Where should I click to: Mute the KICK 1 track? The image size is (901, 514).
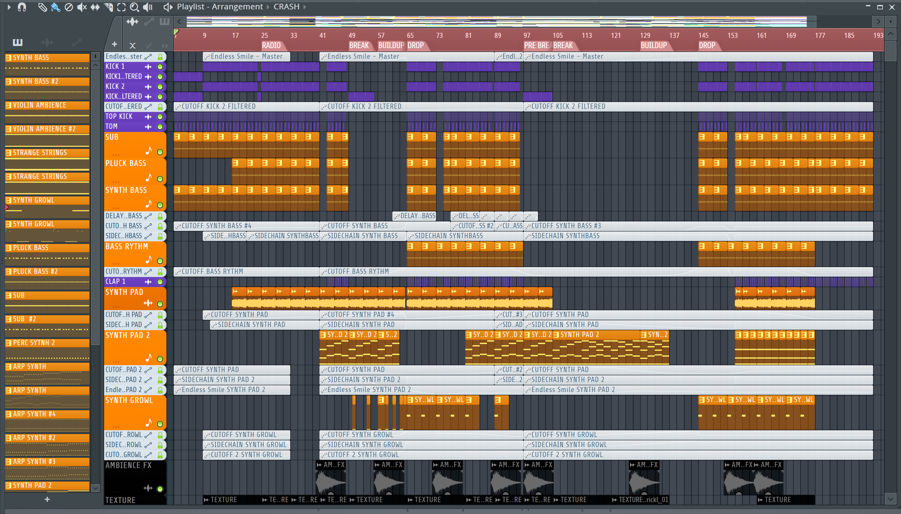(x=160, y=67)
